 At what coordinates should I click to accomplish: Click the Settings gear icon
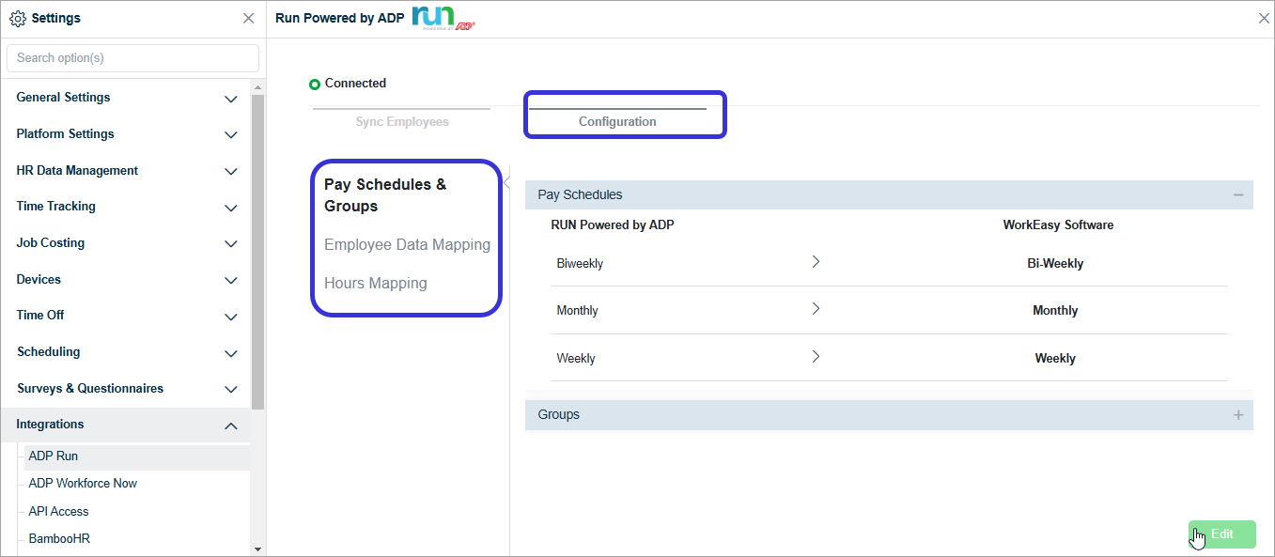(17, 18)
